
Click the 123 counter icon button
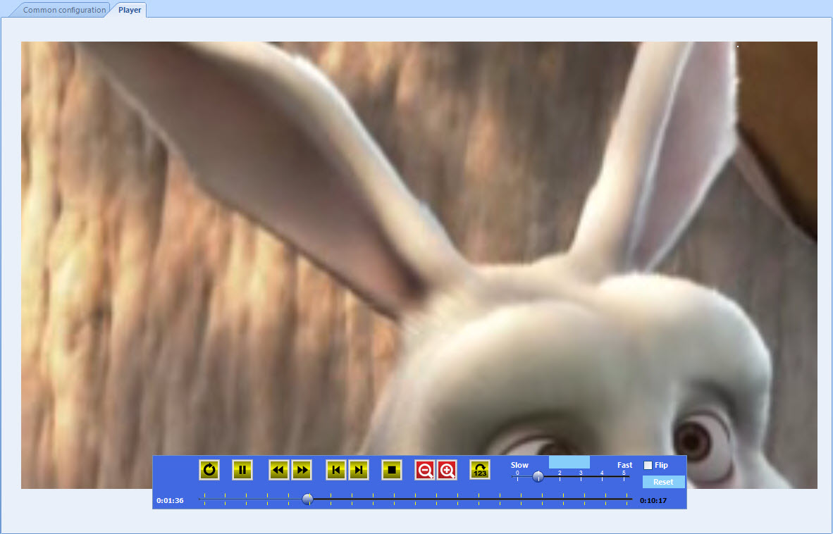pos(480,470)
